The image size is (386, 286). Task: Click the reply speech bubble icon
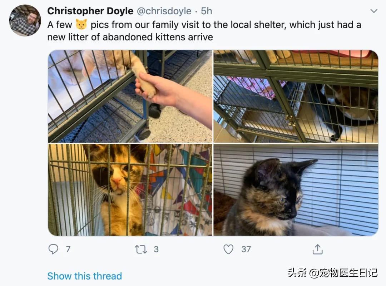tap(53, 249)
